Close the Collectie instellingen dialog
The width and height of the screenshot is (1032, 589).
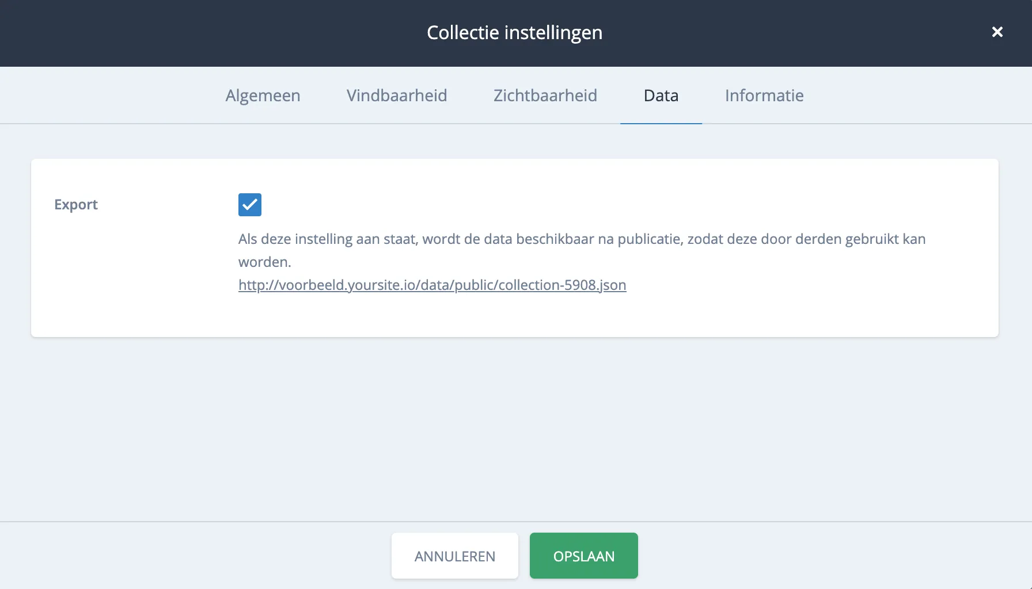tap(997, 32)
